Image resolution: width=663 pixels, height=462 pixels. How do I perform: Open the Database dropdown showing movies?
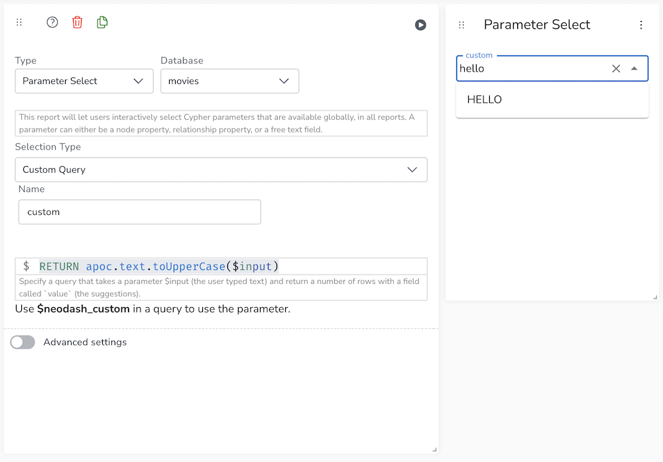[229, 81]
